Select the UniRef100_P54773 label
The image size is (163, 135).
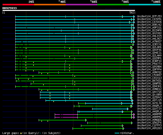(x=149, y=64)
